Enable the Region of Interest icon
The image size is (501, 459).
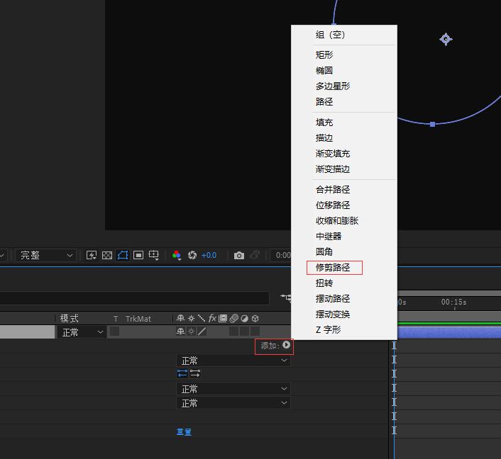tap(138, 255)
